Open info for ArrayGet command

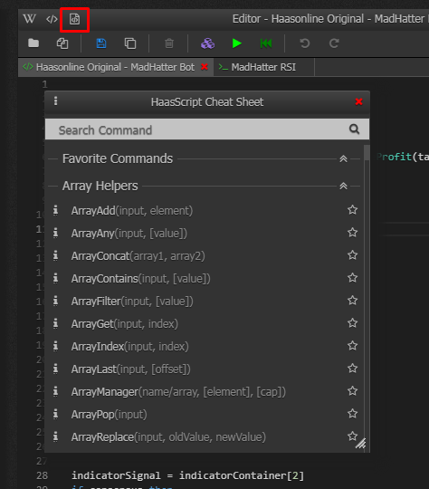coord(55,323)
